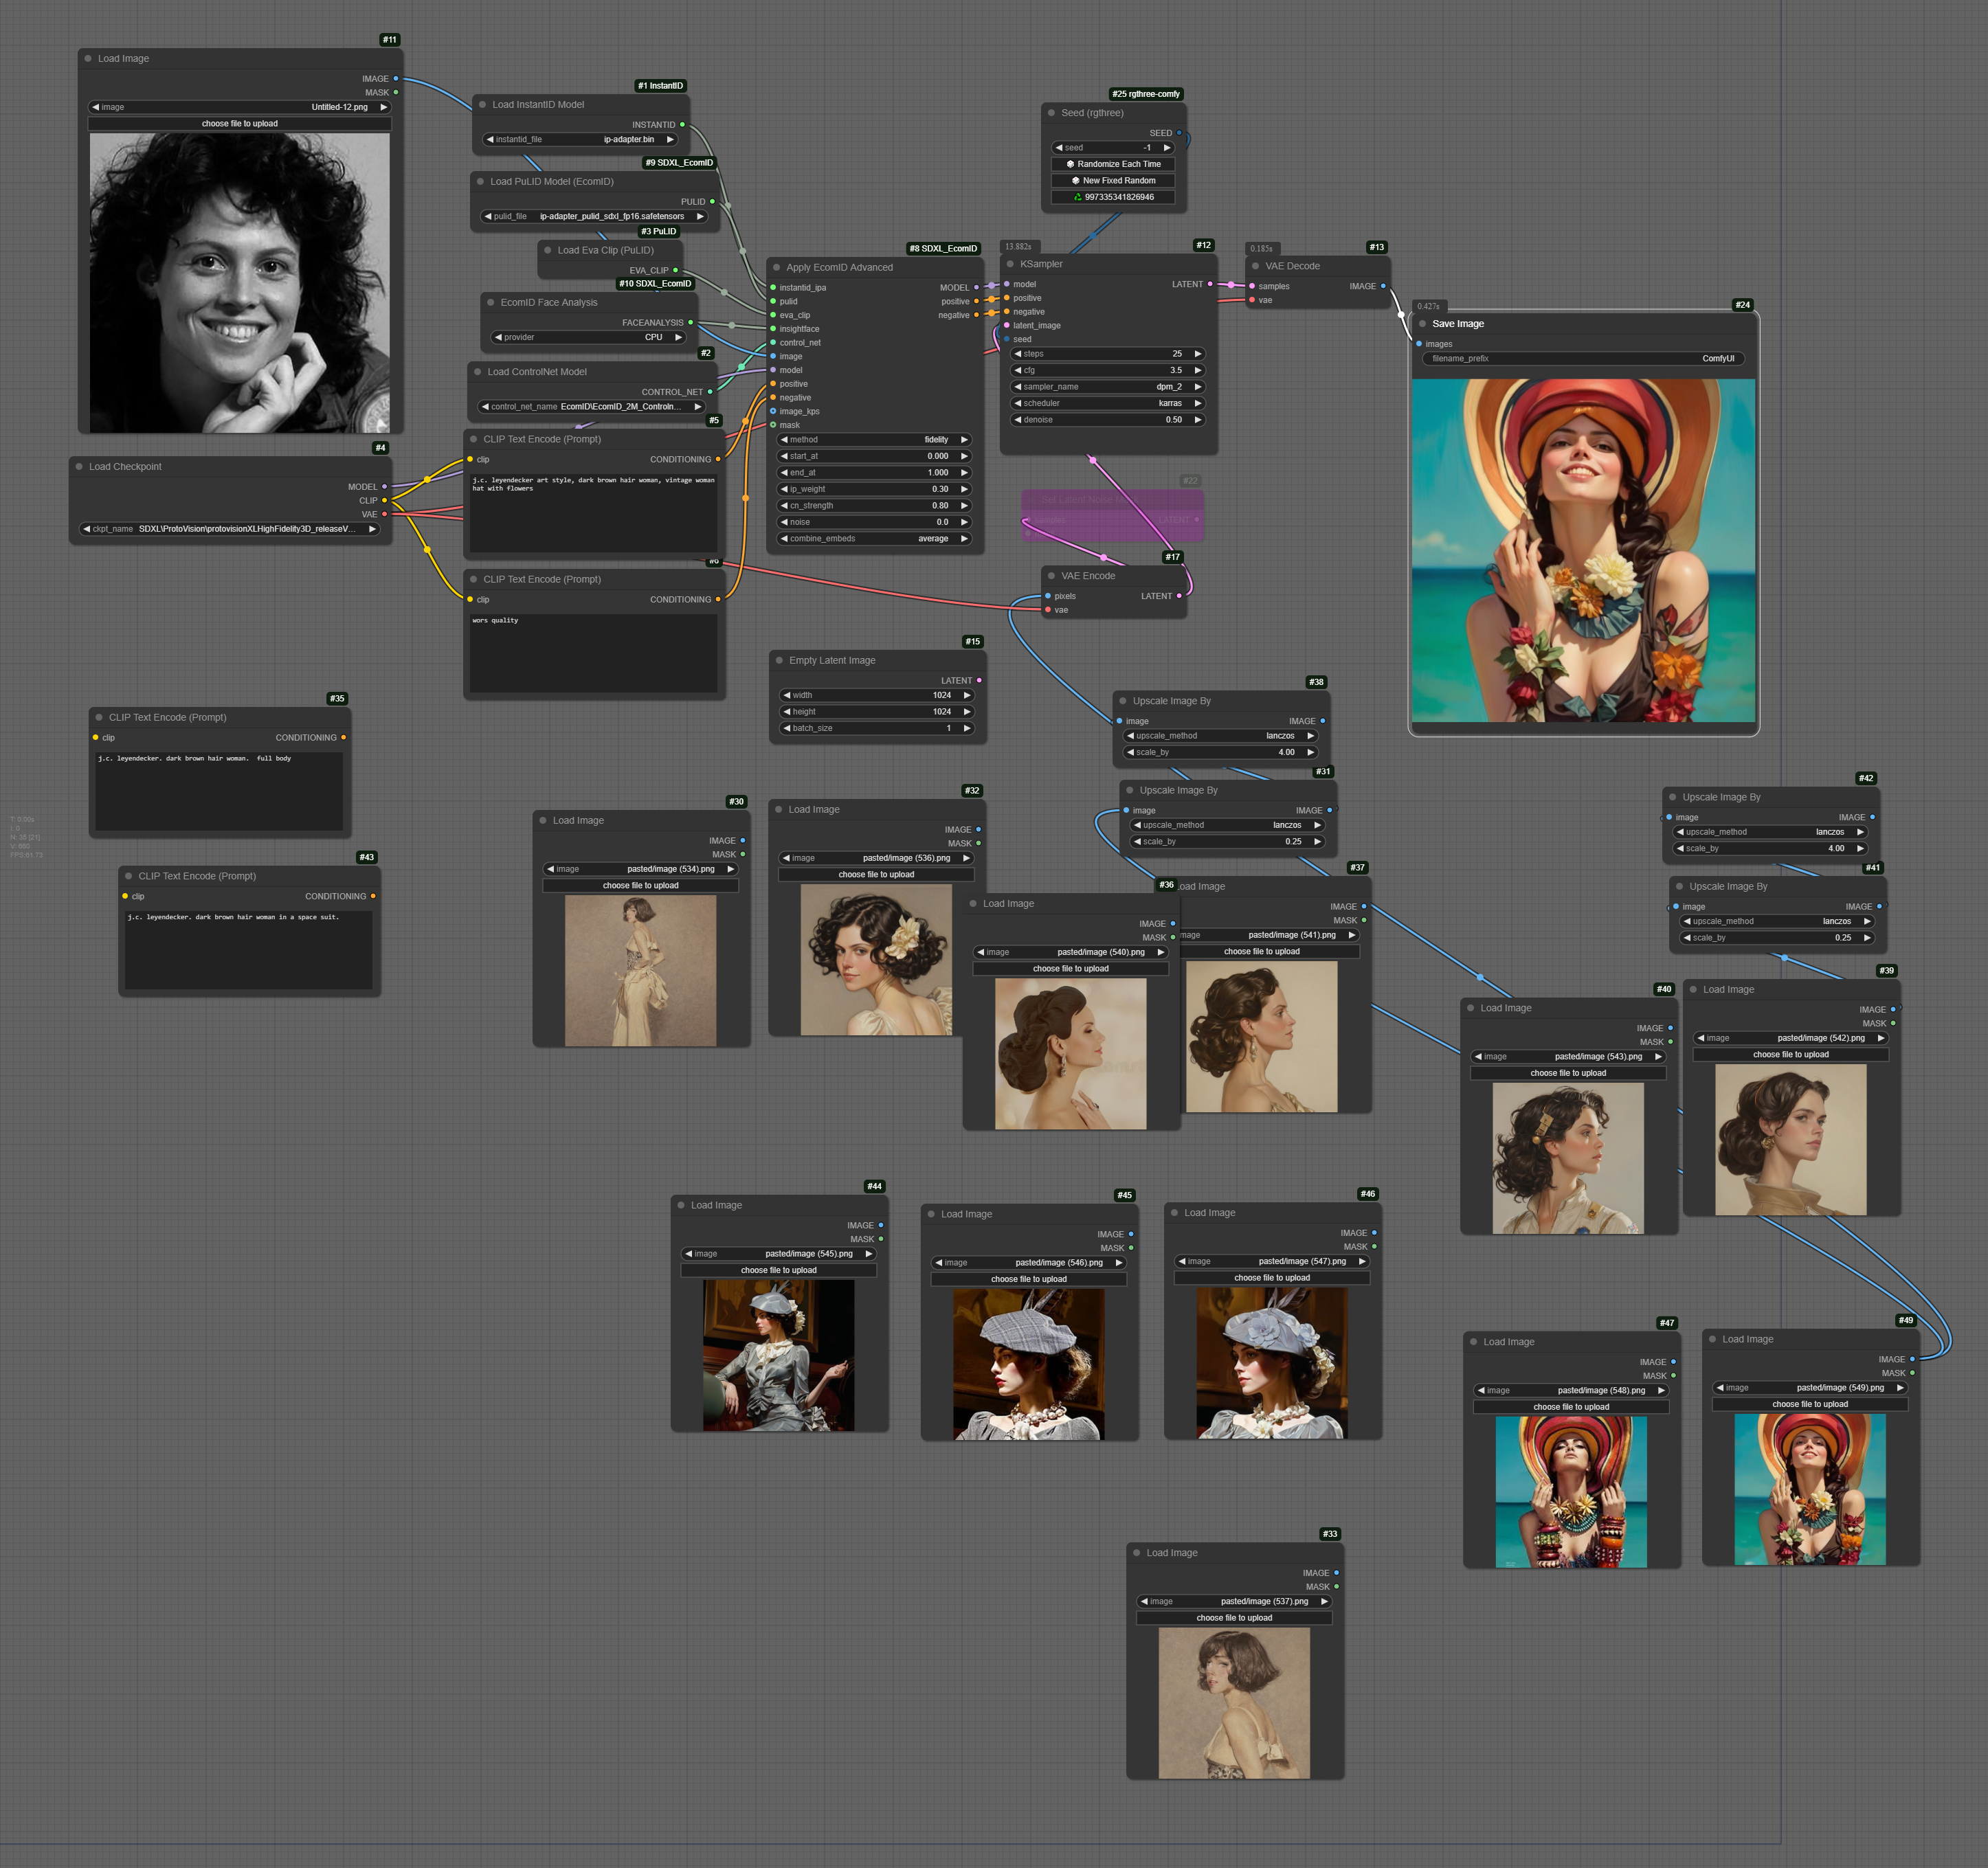Collapse the Apply EcomID Advanced node dot

coord(776,267)
